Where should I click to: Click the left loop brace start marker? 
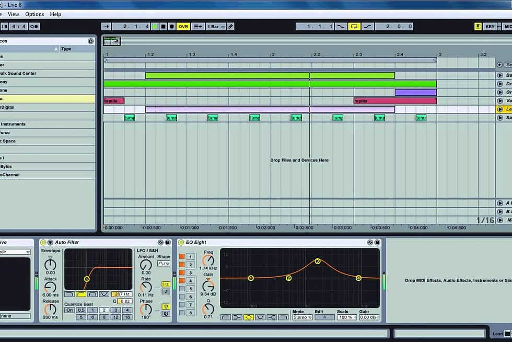106,60
